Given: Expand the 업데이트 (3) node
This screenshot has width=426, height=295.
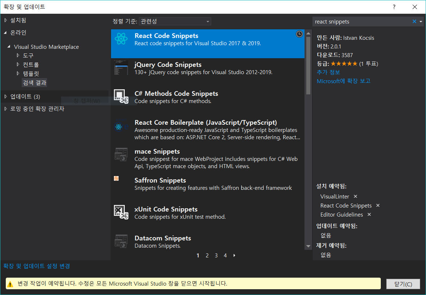Looking at the screenshot, I should (6, 97).
